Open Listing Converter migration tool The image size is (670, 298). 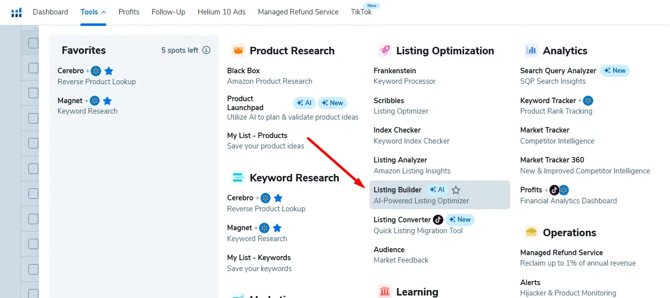coord(402,220)
